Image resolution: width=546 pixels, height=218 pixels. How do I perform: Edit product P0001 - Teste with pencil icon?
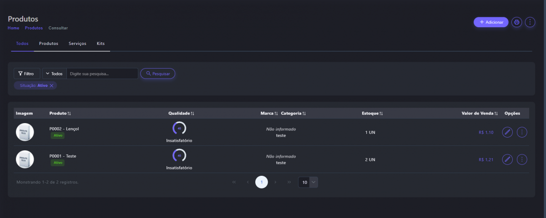507,159
